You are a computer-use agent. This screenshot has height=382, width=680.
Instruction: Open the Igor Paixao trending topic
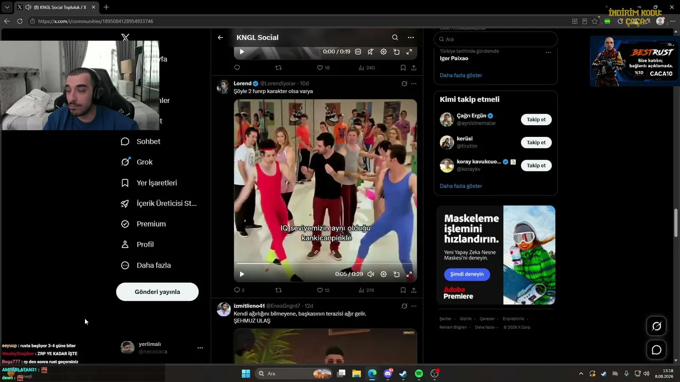(454, 58)
